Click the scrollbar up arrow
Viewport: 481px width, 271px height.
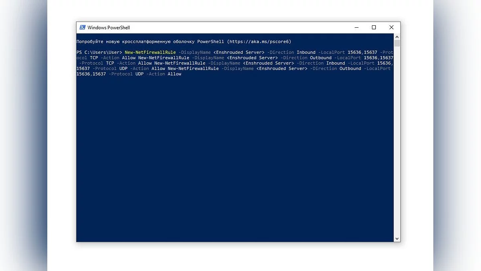click(397, 37)
